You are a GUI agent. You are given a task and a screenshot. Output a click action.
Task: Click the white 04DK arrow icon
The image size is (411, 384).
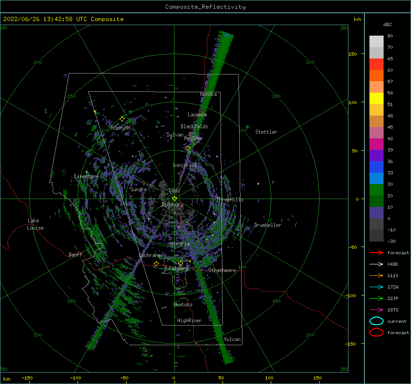point(376,264)
